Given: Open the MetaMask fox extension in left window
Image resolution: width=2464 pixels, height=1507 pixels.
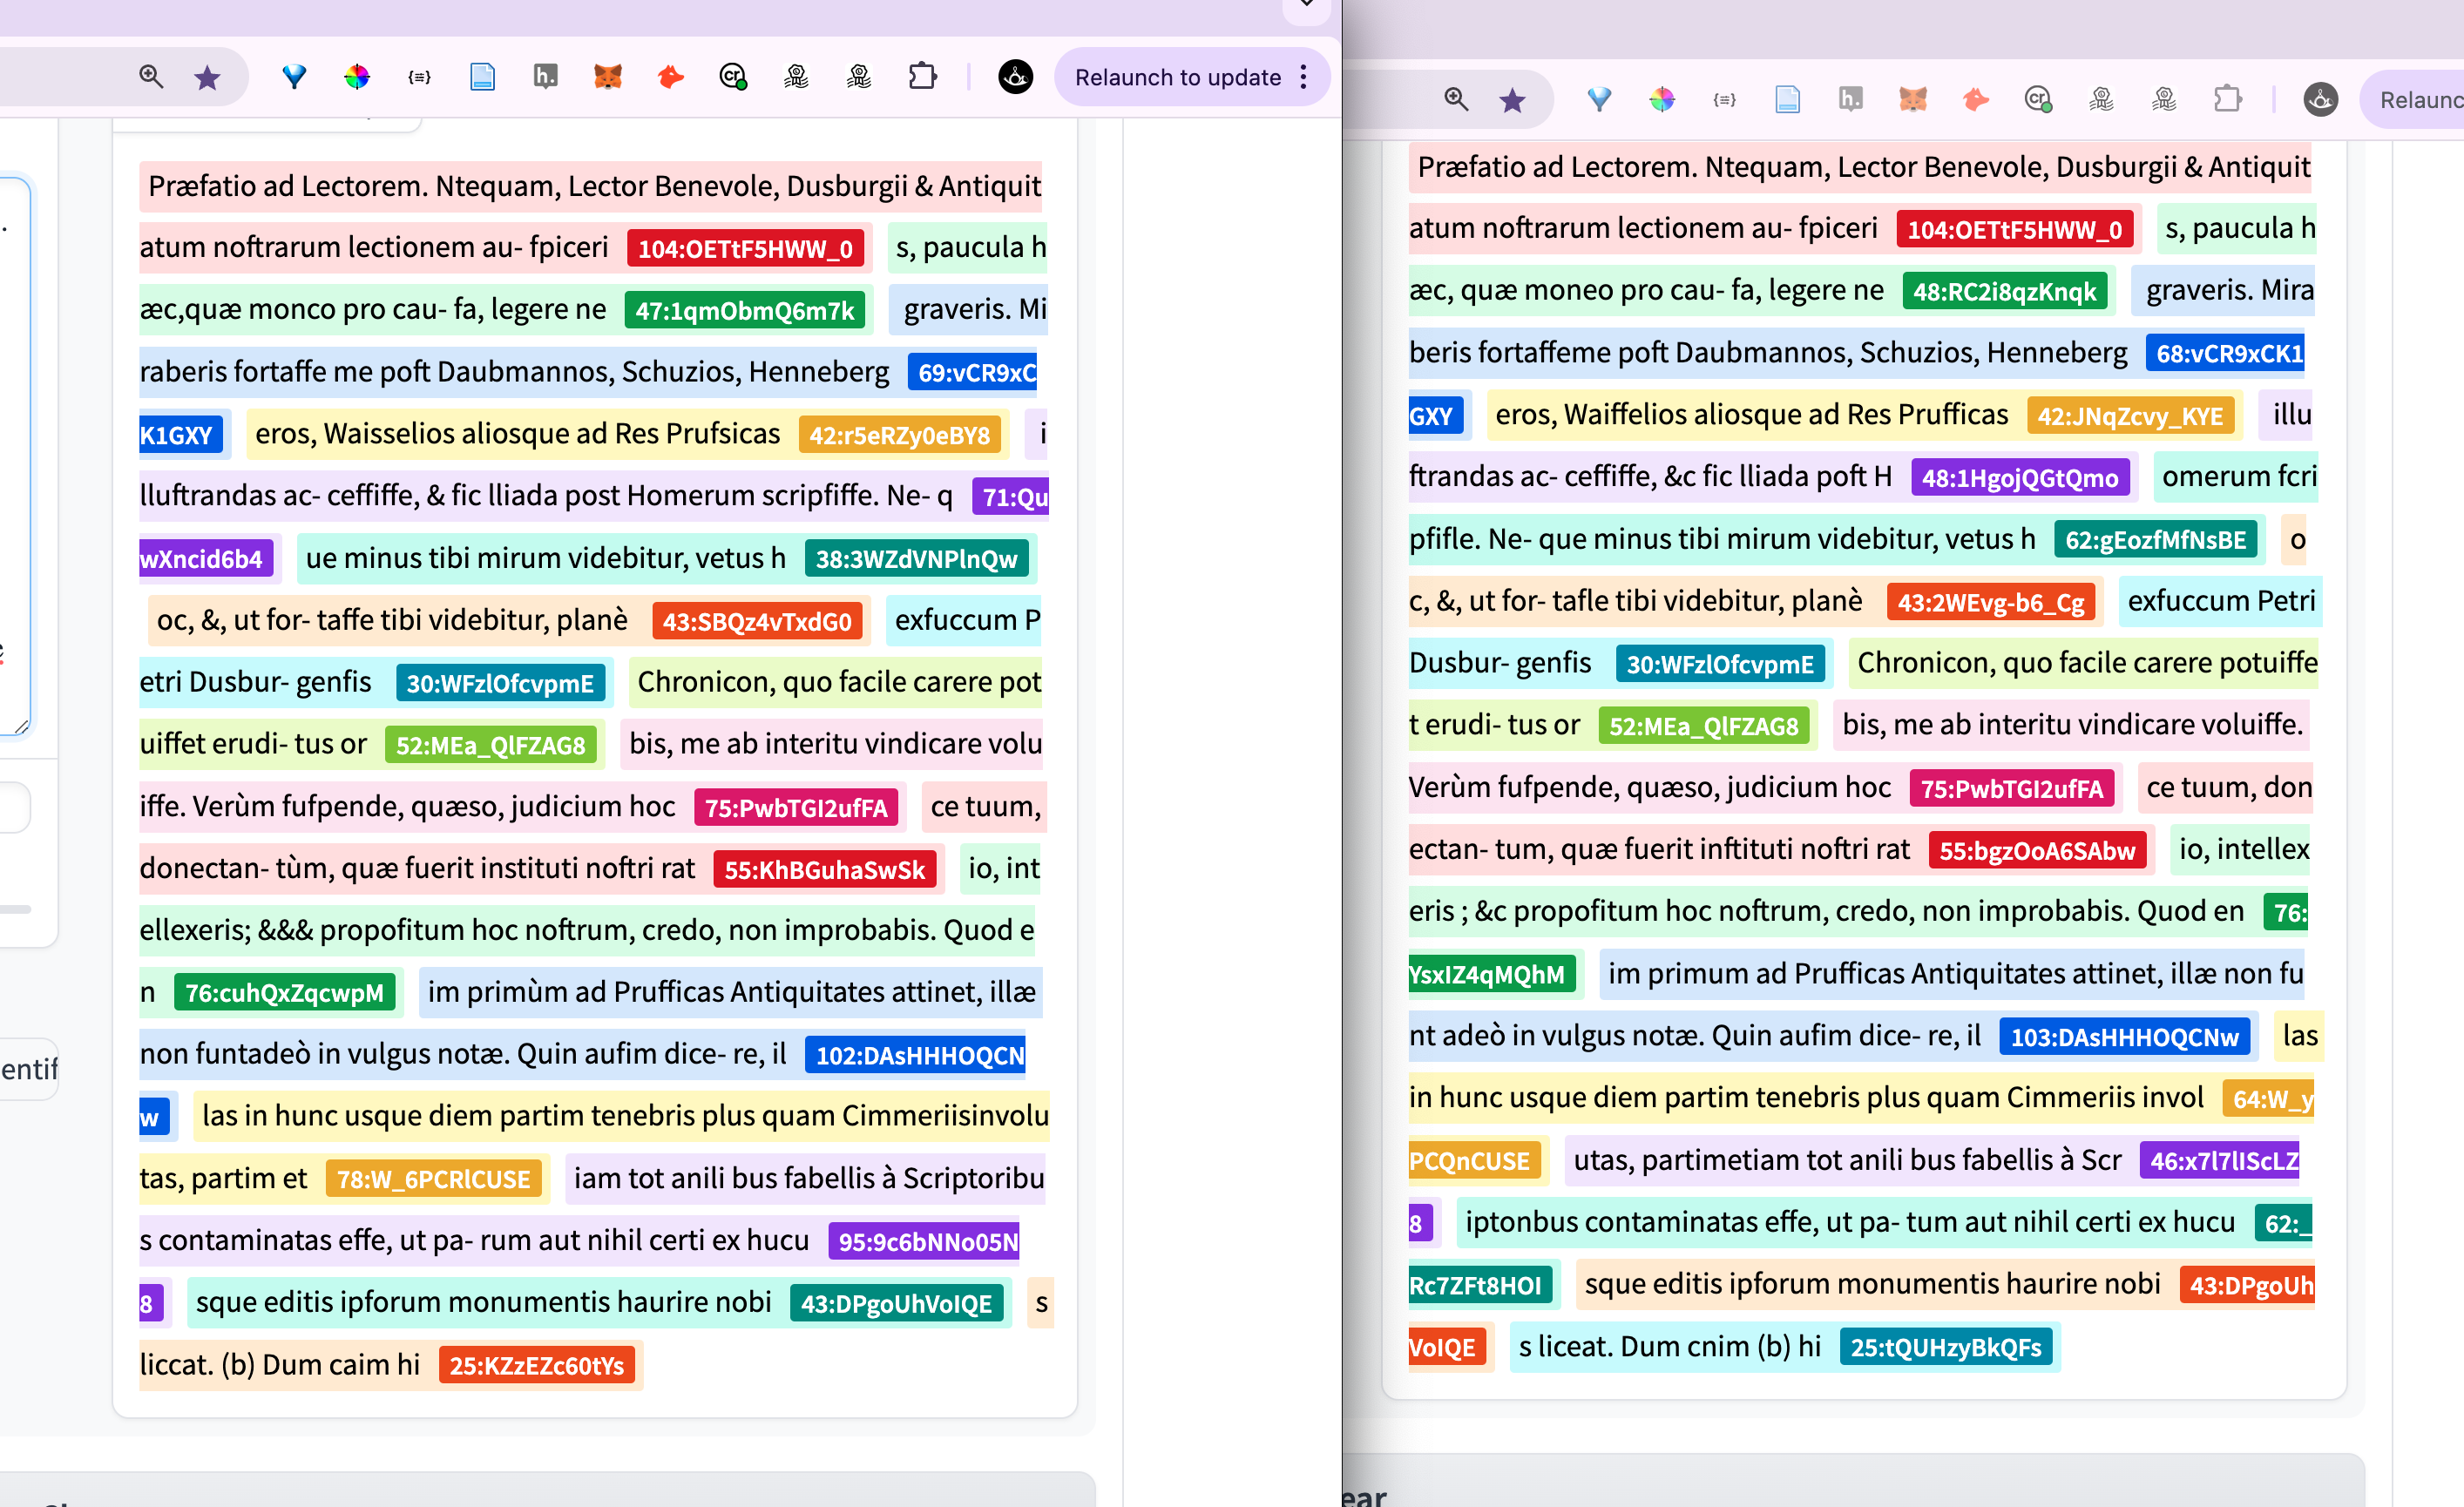Looking at the screenshot, I should point(608,77).
